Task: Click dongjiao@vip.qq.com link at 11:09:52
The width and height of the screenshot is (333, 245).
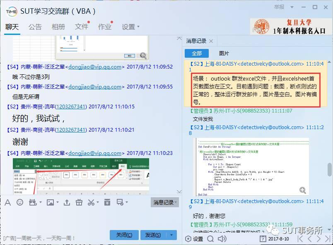Action: tap(95, 67)
